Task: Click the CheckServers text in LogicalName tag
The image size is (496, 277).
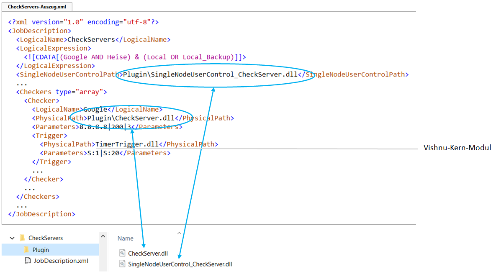Action: pyautogui.click(x=91, y=40)
